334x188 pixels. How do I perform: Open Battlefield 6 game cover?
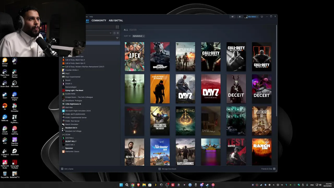click(x=185, y=57)
